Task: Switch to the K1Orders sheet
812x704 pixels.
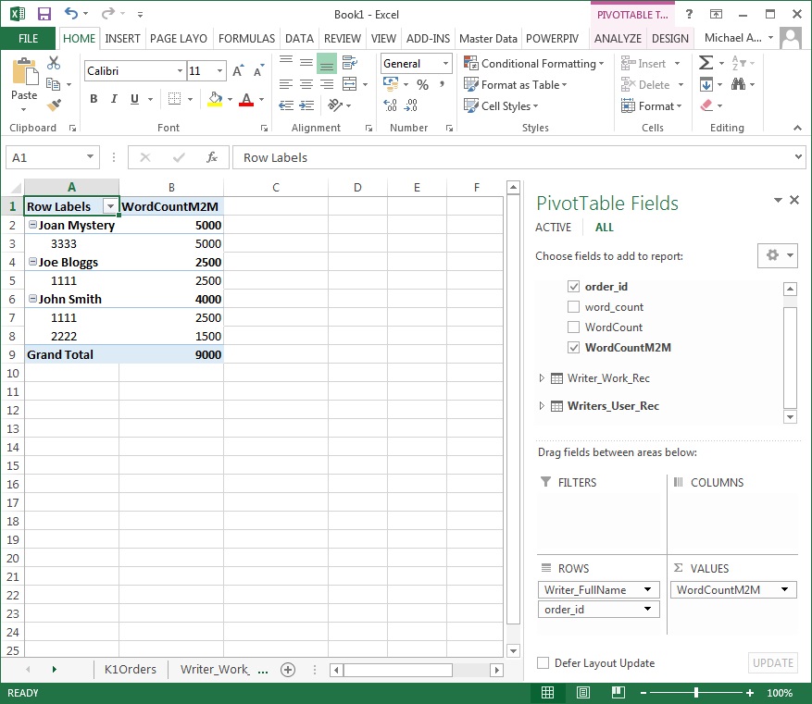Action: coord(130,669)
